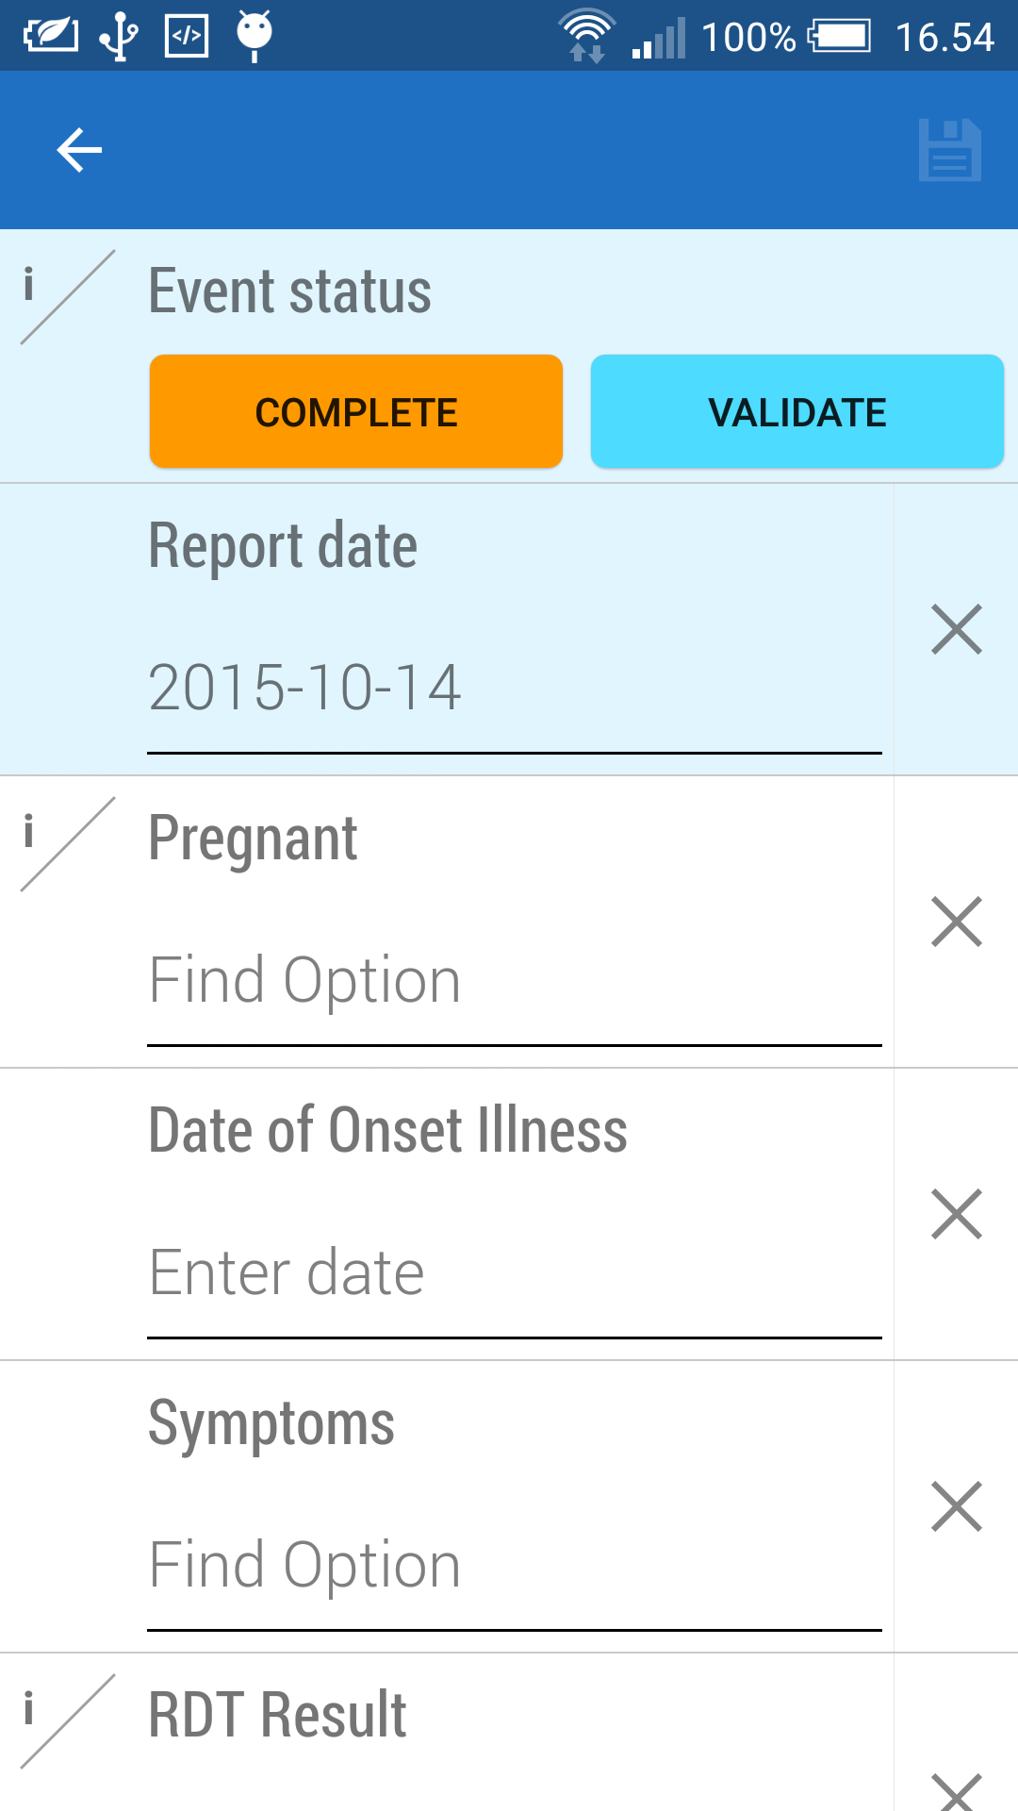Image resolution: width=1018 pixels, height=1811 pixels.
Task: Tap the Wi-Fi status icon
Action: pos(586,36)
